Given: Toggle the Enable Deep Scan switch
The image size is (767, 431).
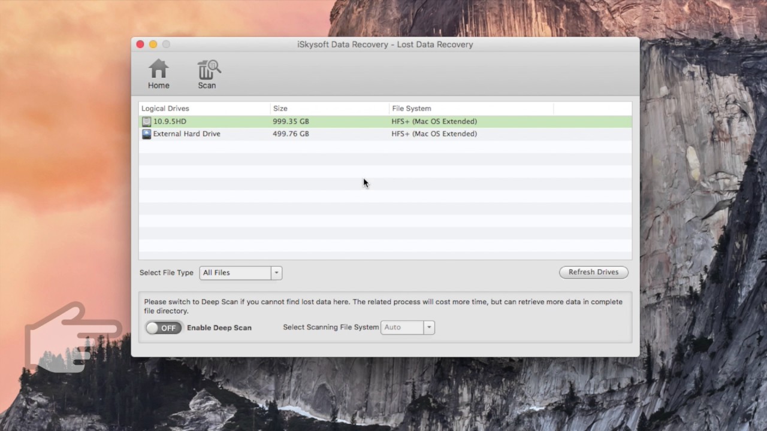Looking at the screenshot, I should [x=164, y=327].
